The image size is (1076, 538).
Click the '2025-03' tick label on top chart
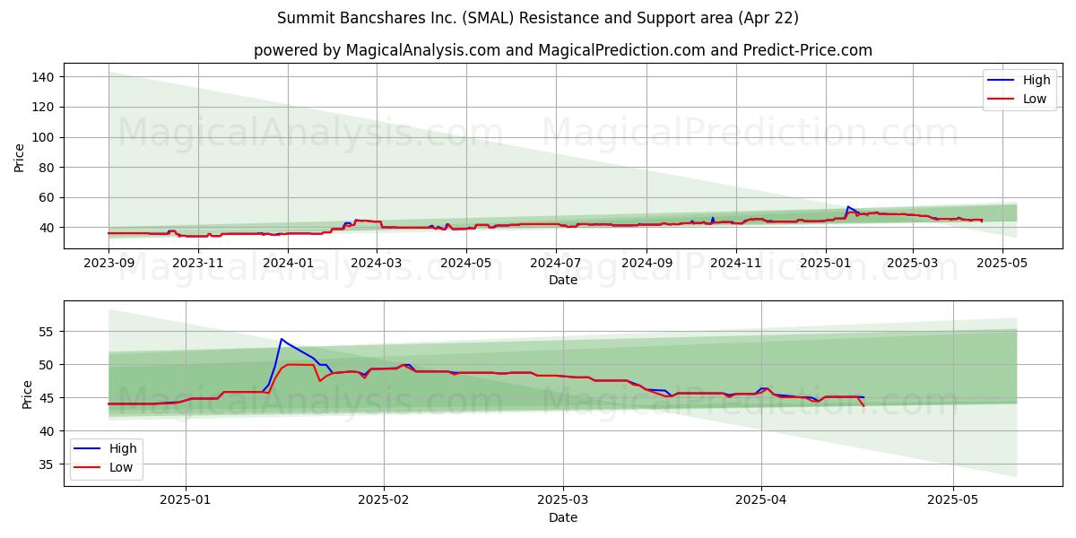point(913,264)
